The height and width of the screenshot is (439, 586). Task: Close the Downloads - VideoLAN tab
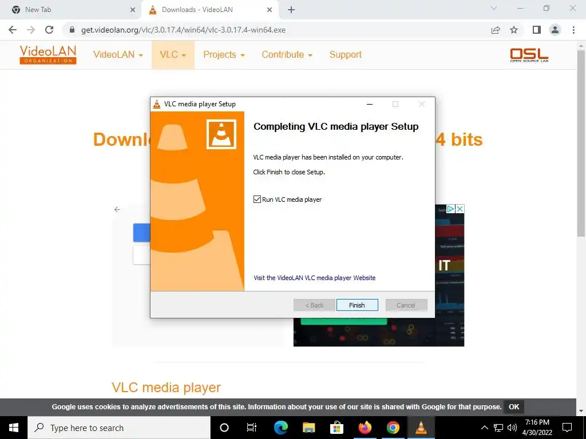(x=270, y=10)
